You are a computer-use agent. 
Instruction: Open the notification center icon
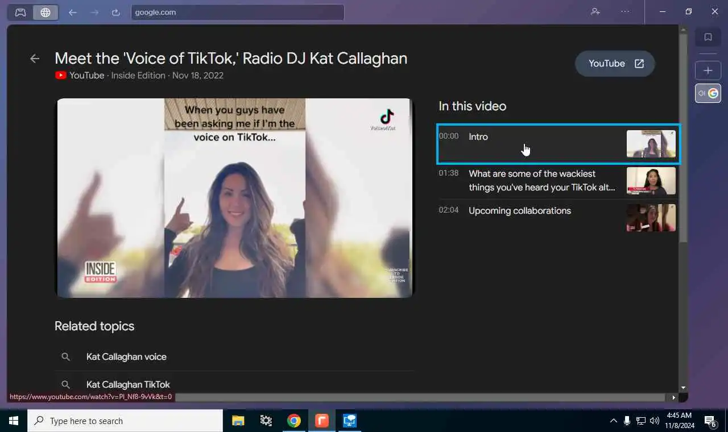pos(710,421)
